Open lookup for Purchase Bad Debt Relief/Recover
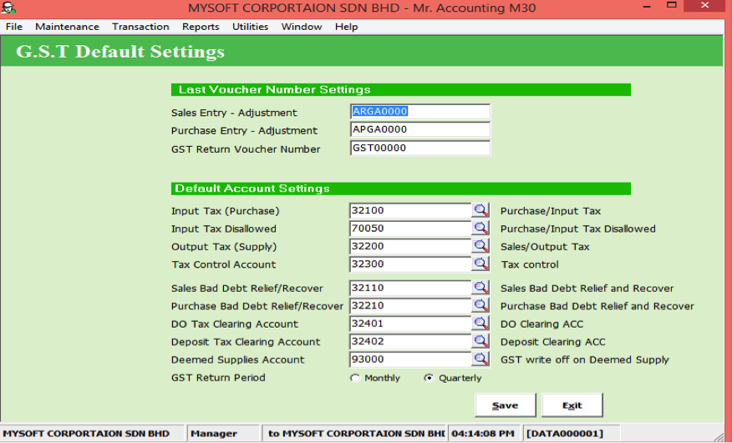 tap(481, 306)
